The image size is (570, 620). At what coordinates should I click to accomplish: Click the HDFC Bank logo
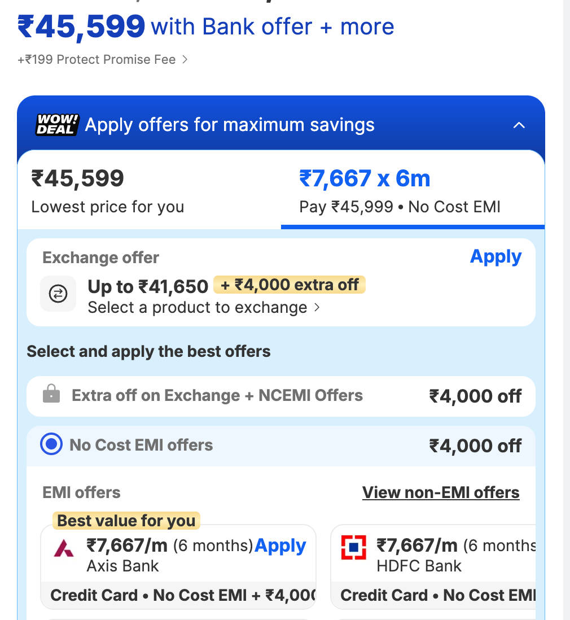coord(354,548)
